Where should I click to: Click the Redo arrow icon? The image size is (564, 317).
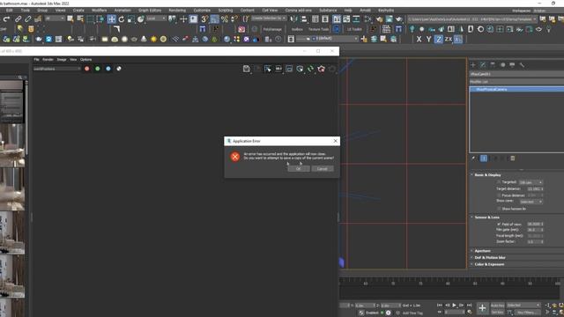[6, 19]
